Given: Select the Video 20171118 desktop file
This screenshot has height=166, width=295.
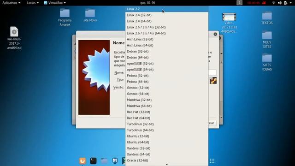Looking at the screenshot, I should [229, 23].
